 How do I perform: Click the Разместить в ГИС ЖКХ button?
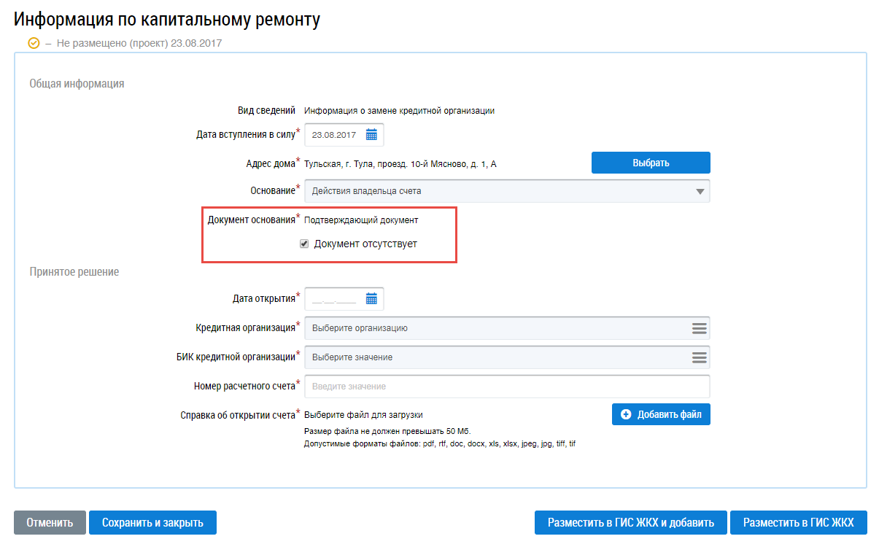pos(798,523)
